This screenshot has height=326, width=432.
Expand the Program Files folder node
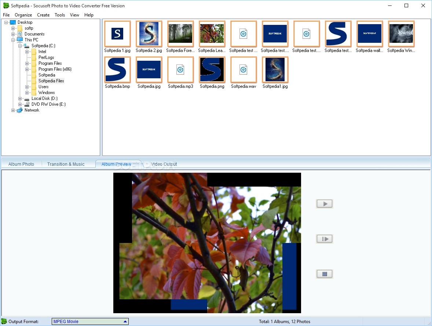pyautogui.click(x=27, y=64)
